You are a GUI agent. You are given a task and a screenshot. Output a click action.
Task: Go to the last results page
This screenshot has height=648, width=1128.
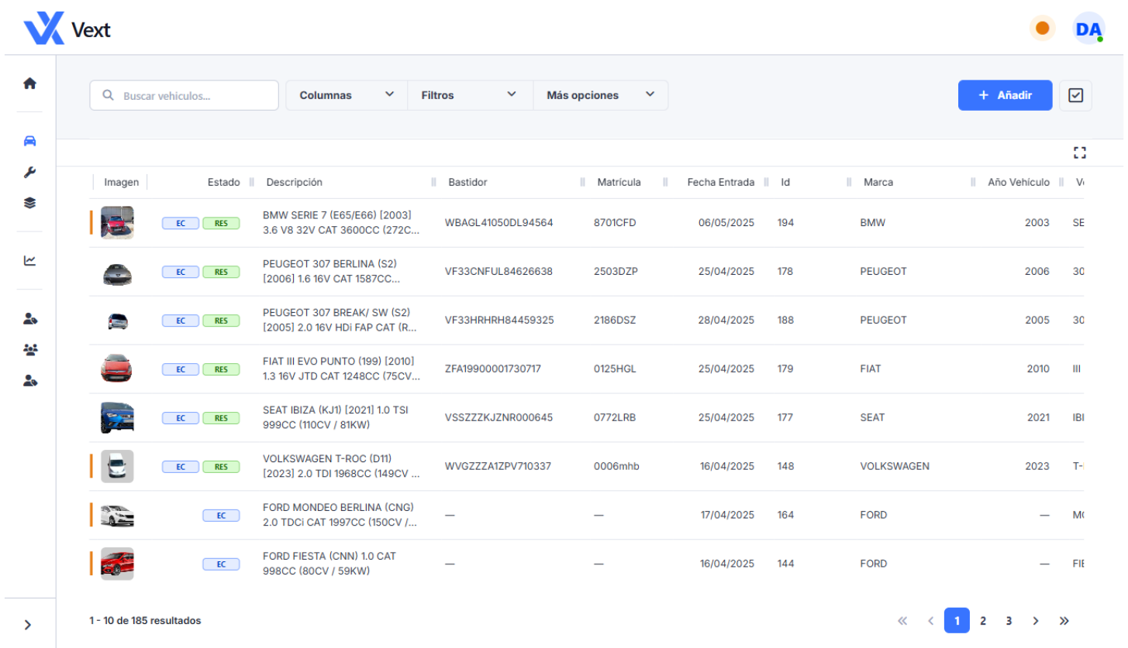pos(1064,621)
